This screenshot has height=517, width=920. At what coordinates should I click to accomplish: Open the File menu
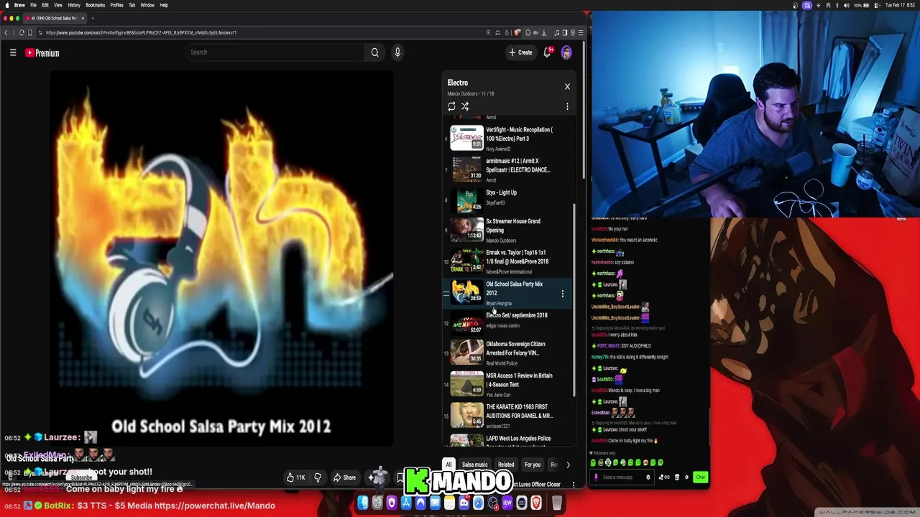click(33, 5)
